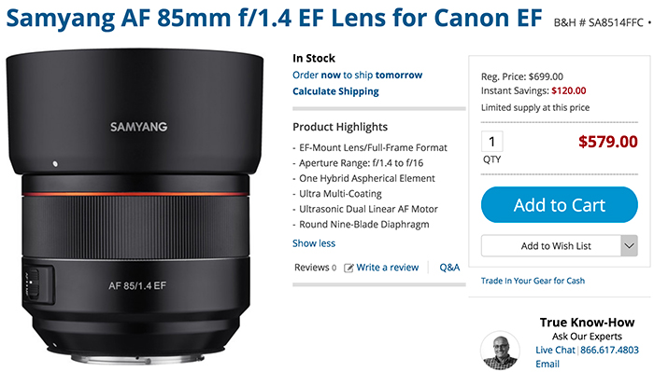Start a Live Chat with experts
This screenshot has width=654, height=372.
click(555, 350)
